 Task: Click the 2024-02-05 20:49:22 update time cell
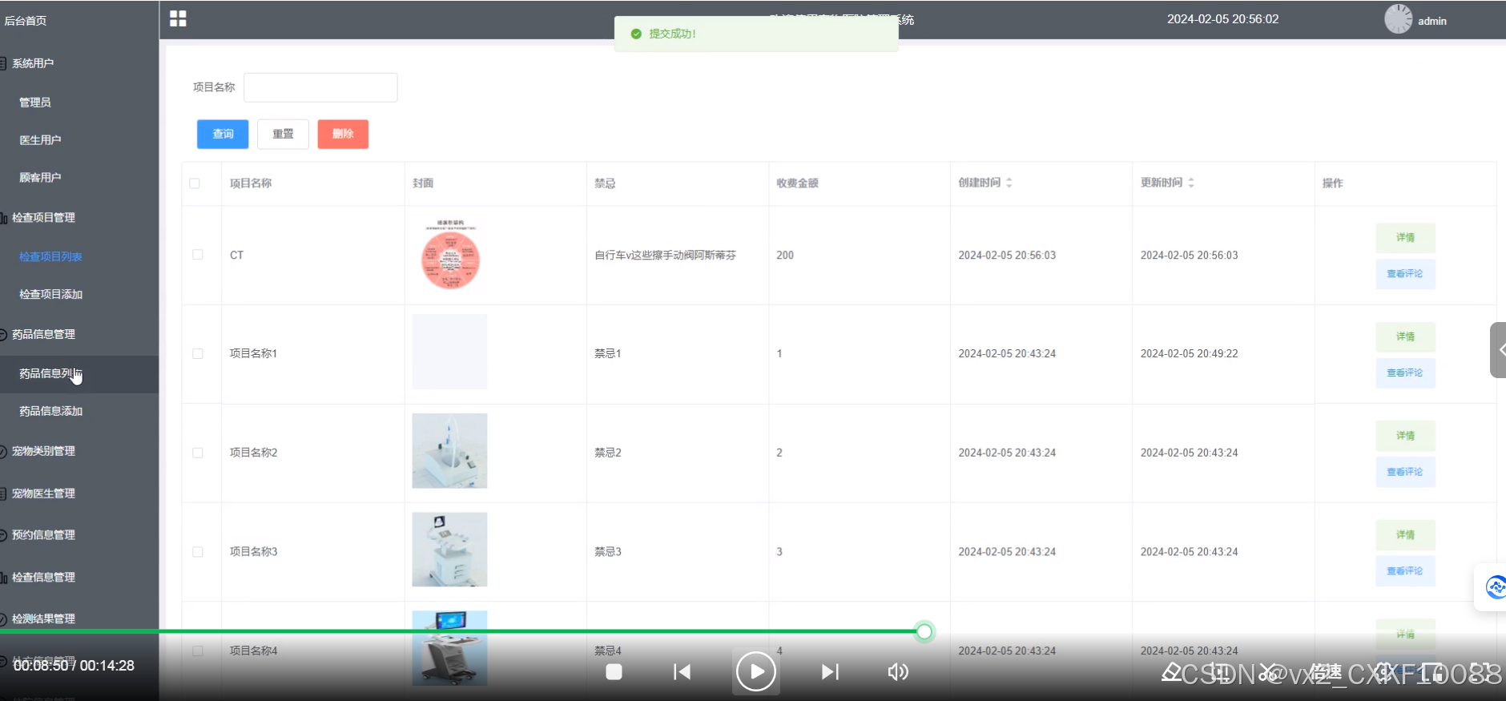1189,353
